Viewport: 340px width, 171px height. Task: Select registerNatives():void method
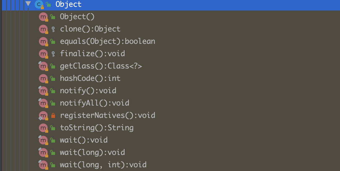pyautogui.click(x=107, y=115)
